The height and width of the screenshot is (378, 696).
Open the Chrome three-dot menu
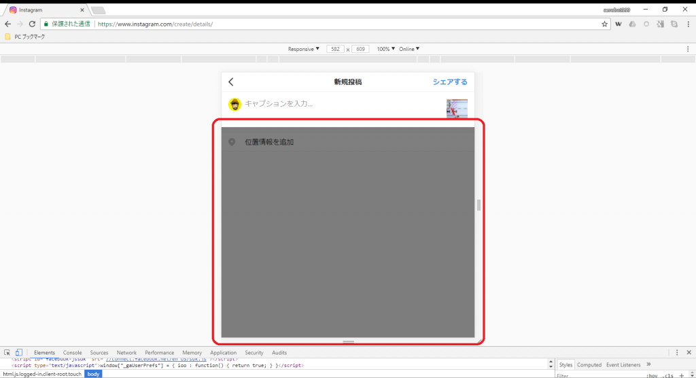pos(687,24)
